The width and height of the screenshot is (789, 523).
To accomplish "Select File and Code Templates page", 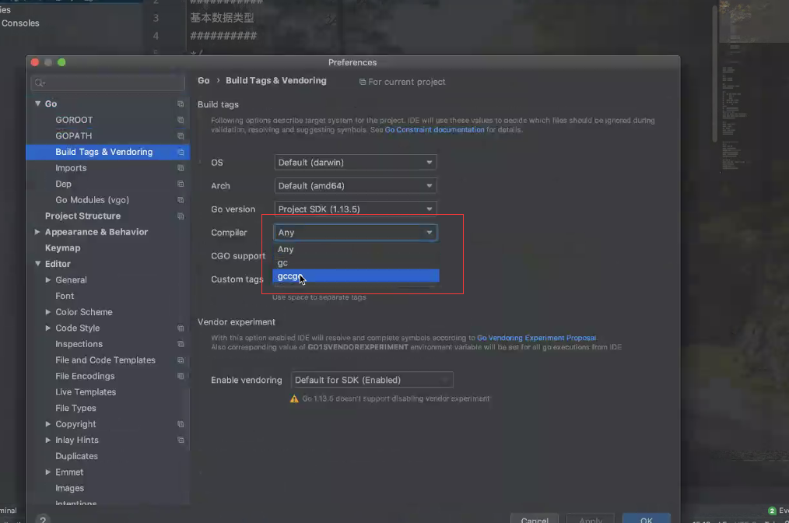I will click(105, 360).
